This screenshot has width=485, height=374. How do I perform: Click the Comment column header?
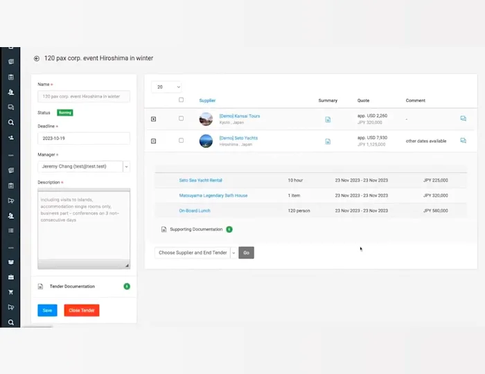pyautogui.click(x=416, y=100)
